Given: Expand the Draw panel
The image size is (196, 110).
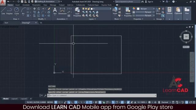Looking at the screenshot, I should (x=16, y=19).
